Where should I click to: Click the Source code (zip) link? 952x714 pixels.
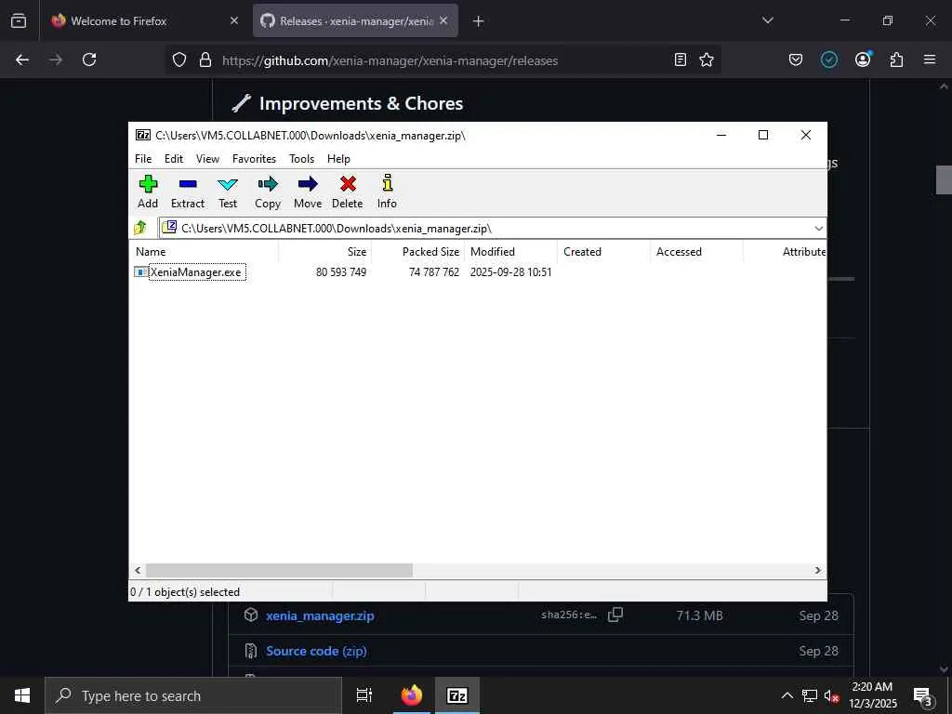tap(316, 651)
